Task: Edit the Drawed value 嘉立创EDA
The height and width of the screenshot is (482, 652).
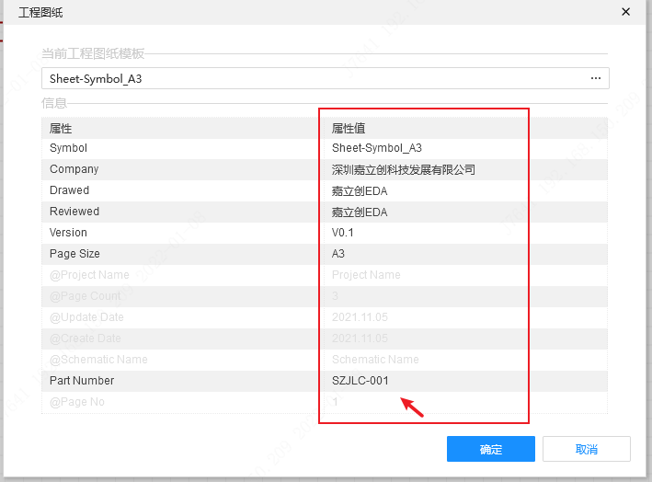Action: 360,190
